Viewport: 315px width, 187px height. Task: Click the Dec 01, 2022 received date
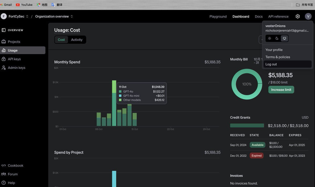pos(238,156)
